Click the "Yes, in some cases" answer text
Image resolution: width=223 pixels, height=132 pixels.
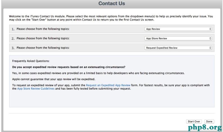(x=98, y=73)
